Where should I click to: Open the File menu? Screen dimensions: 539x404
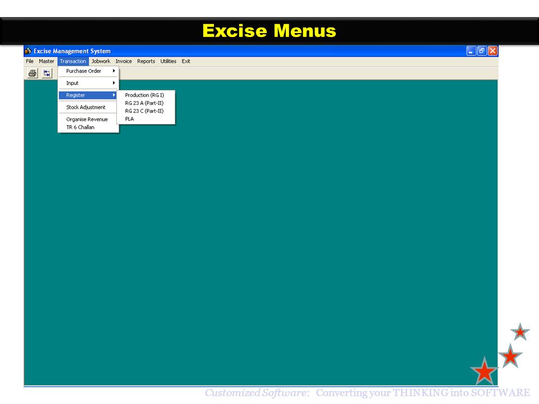pos(30,61)
